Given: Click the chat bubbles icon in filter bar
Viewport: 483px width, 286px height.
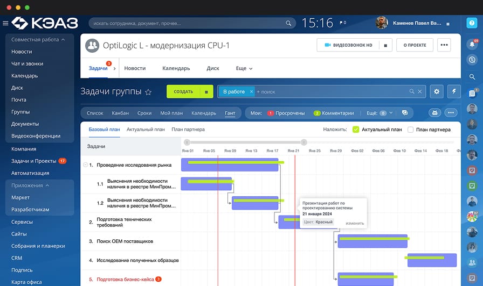Looking at the screenshot, I should point(405,113).
